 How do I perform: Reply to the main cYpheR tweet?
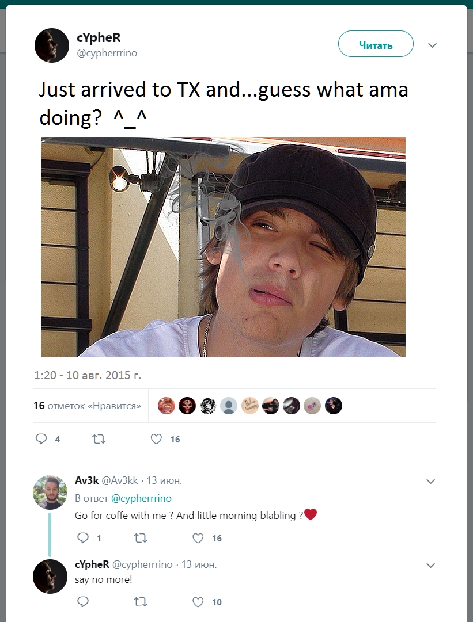point(41,439)
